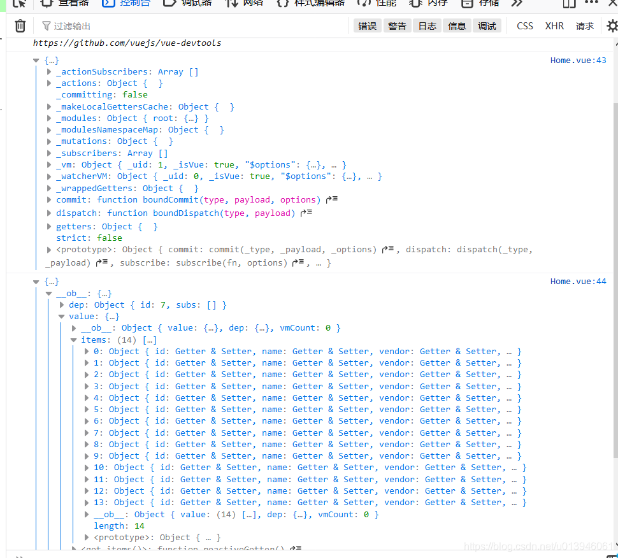Collapse the items (14) array
Image resolution: width=618 pixels, height=558 pixels.
(x=74, y=340)
